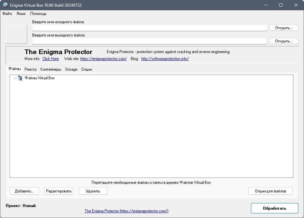Image resolution: width=304 pixels, height=218 pixels.
Task: Click the output file name input field
Action: coord(150,41)
